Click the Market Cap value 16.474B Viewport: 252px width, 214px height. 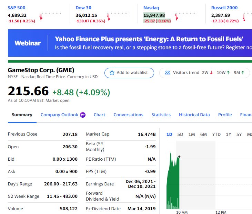[x=147, y=134]
